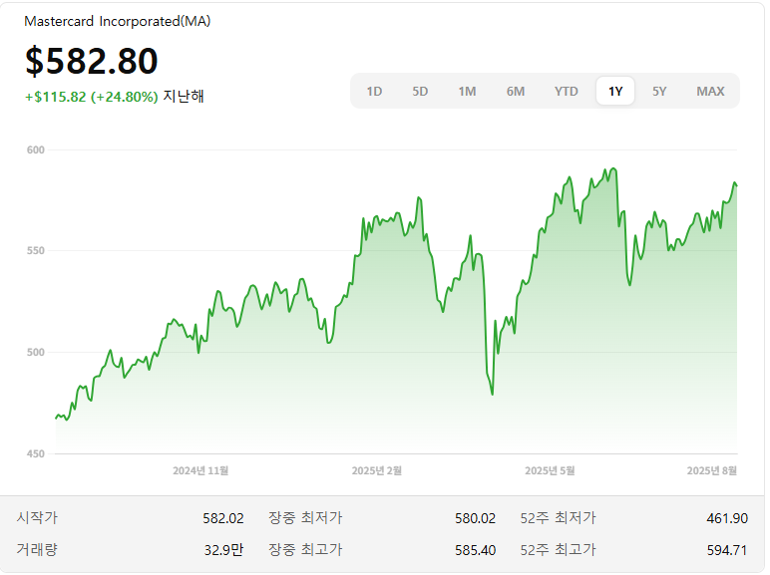Click the 52-week low value 461.90
Viewport: 770px width, 575px height.
click(727, 518)
